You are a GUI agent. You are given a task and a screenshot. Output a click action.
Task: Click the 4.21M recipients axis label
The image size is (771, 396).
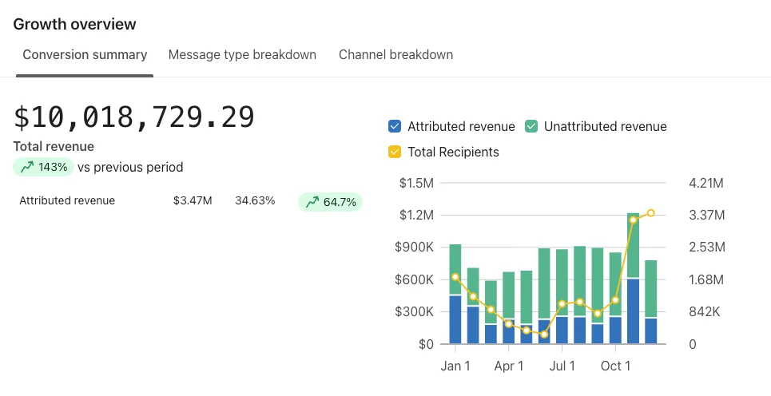pyautogui.click(x=706, y=184)
